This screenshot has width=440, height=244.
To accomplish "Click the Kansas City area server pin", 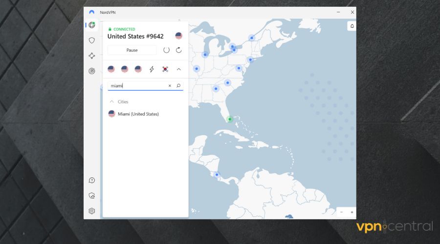I will 197,69.
